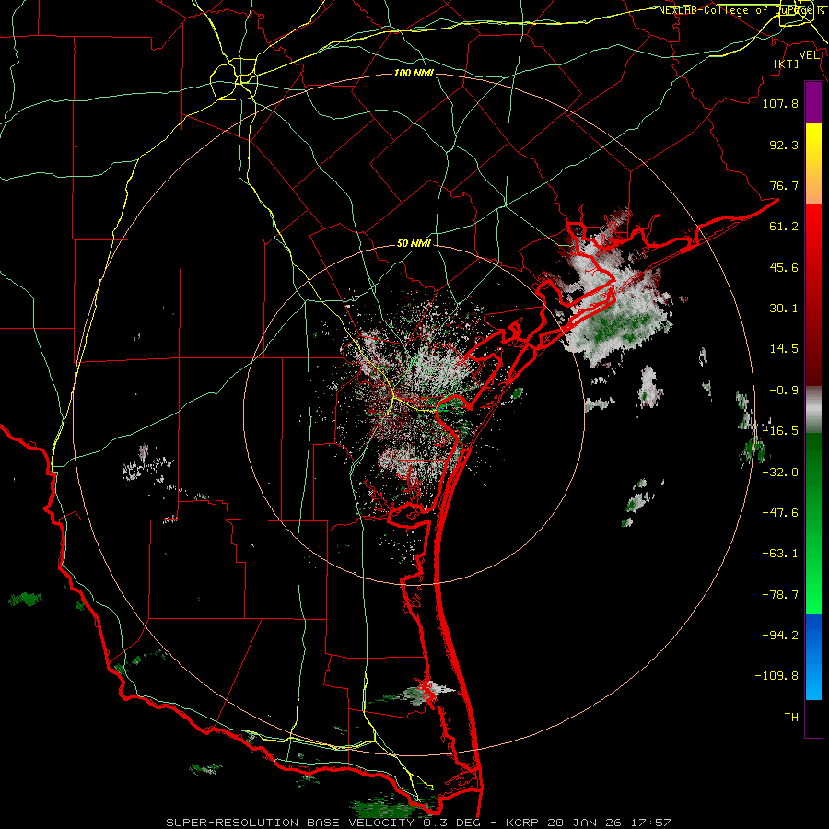The height and width of the screenshot is (829, 829).
Task: Click the 92.3 velocity scale value
Action: click(x=784, y=145)
